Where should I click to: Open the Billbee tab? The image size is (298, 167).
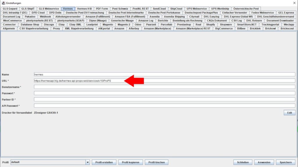click(x=241, y=29)
